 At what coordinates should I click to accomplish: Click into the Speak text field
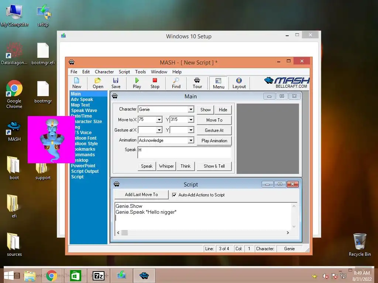pyautogui.click(x=185, y=152)
